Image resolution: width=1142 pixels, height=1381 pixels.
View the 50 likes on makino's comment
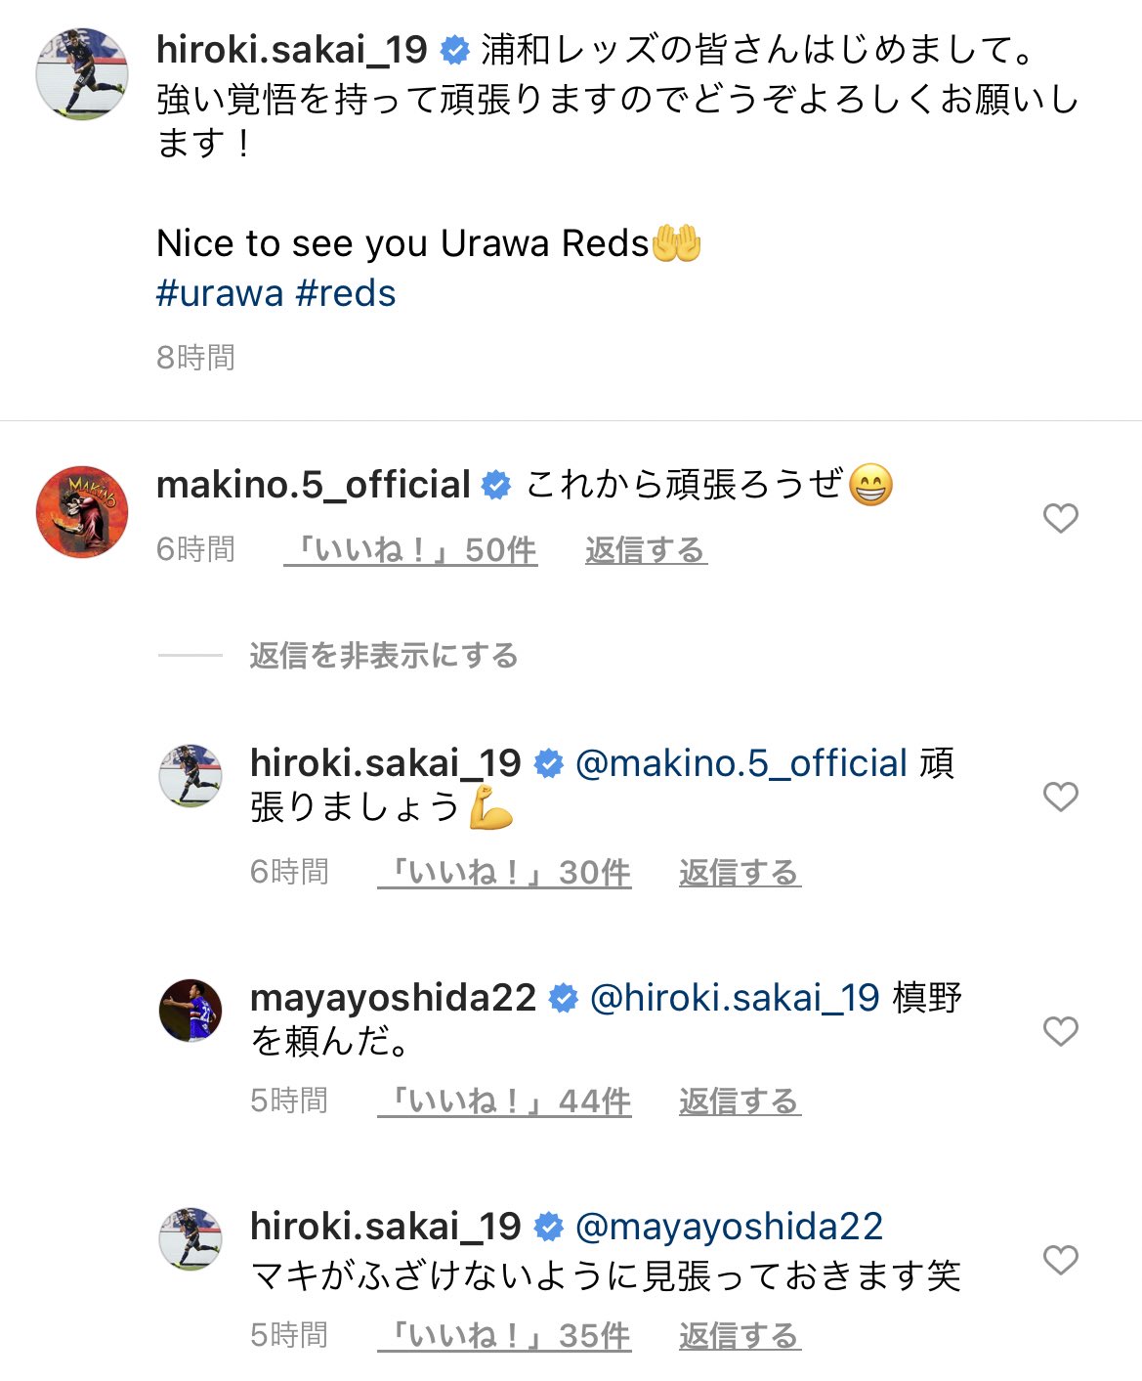(x=411, y=550)
